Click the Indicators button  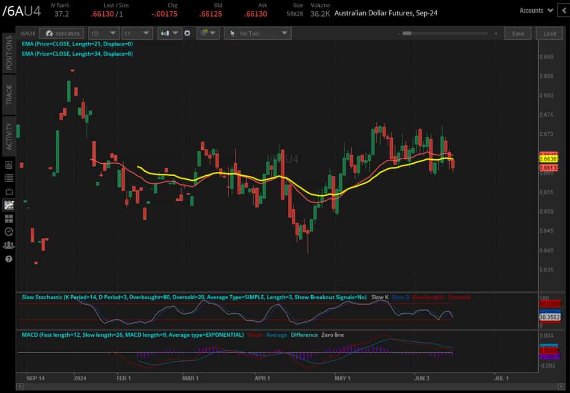pos(62,33)
